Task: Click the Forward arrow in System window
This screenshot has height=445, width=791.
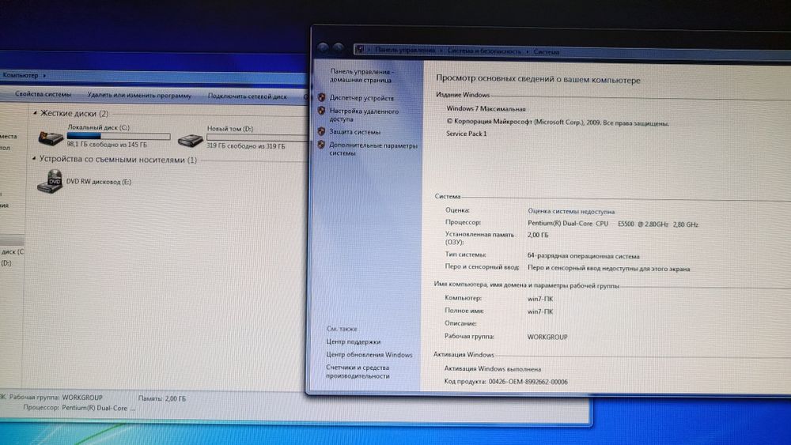Action: coord(339,48)
